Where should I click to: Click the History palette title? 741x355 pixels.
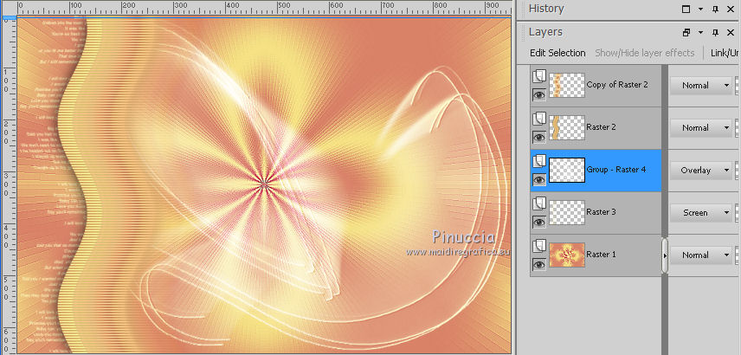pos(546,9)
